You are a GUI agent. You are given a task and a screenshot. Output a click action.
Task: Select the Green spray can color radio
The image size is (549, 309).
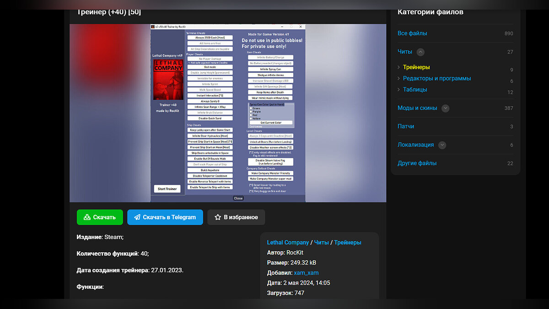[x=251, y=108]
